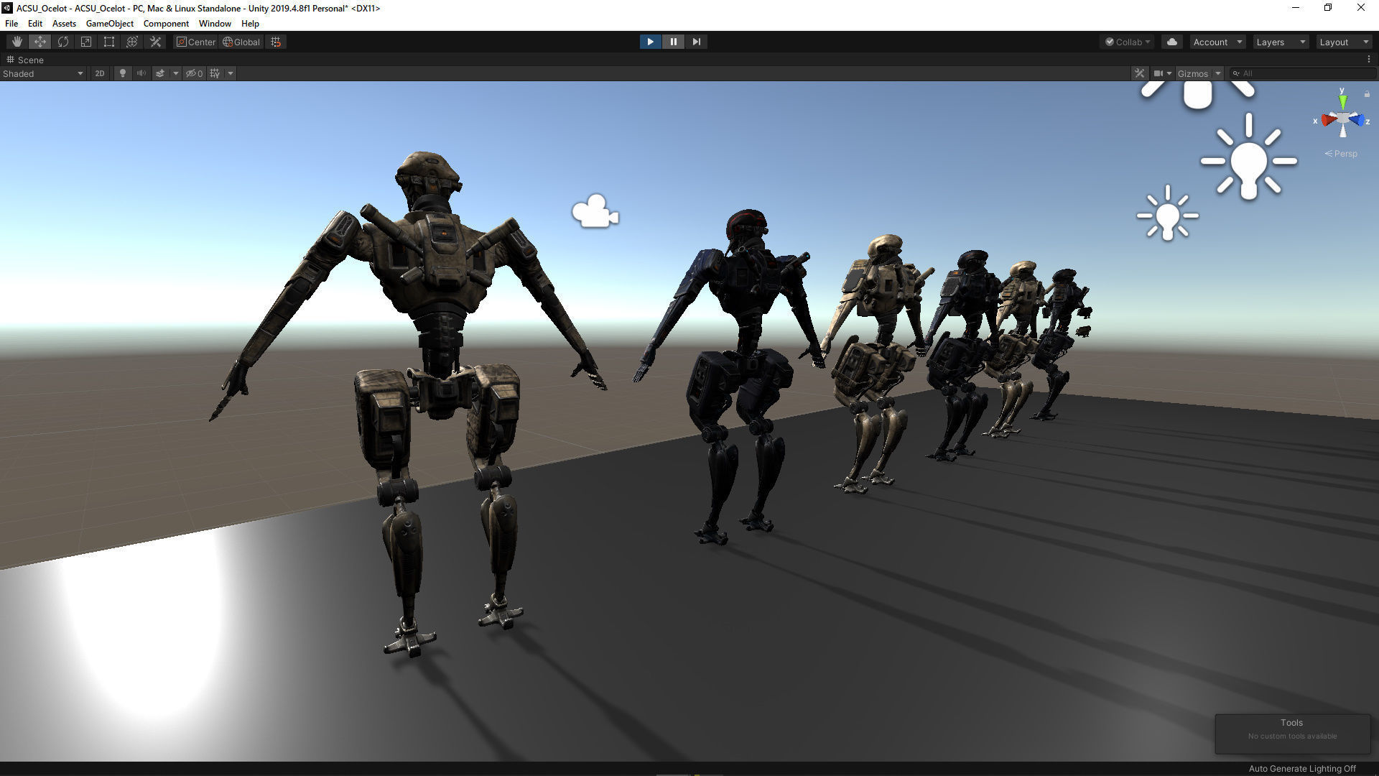The image size is (1379, 776).
Task: Open the Layers dropdown
Action: coord(1280,42)
